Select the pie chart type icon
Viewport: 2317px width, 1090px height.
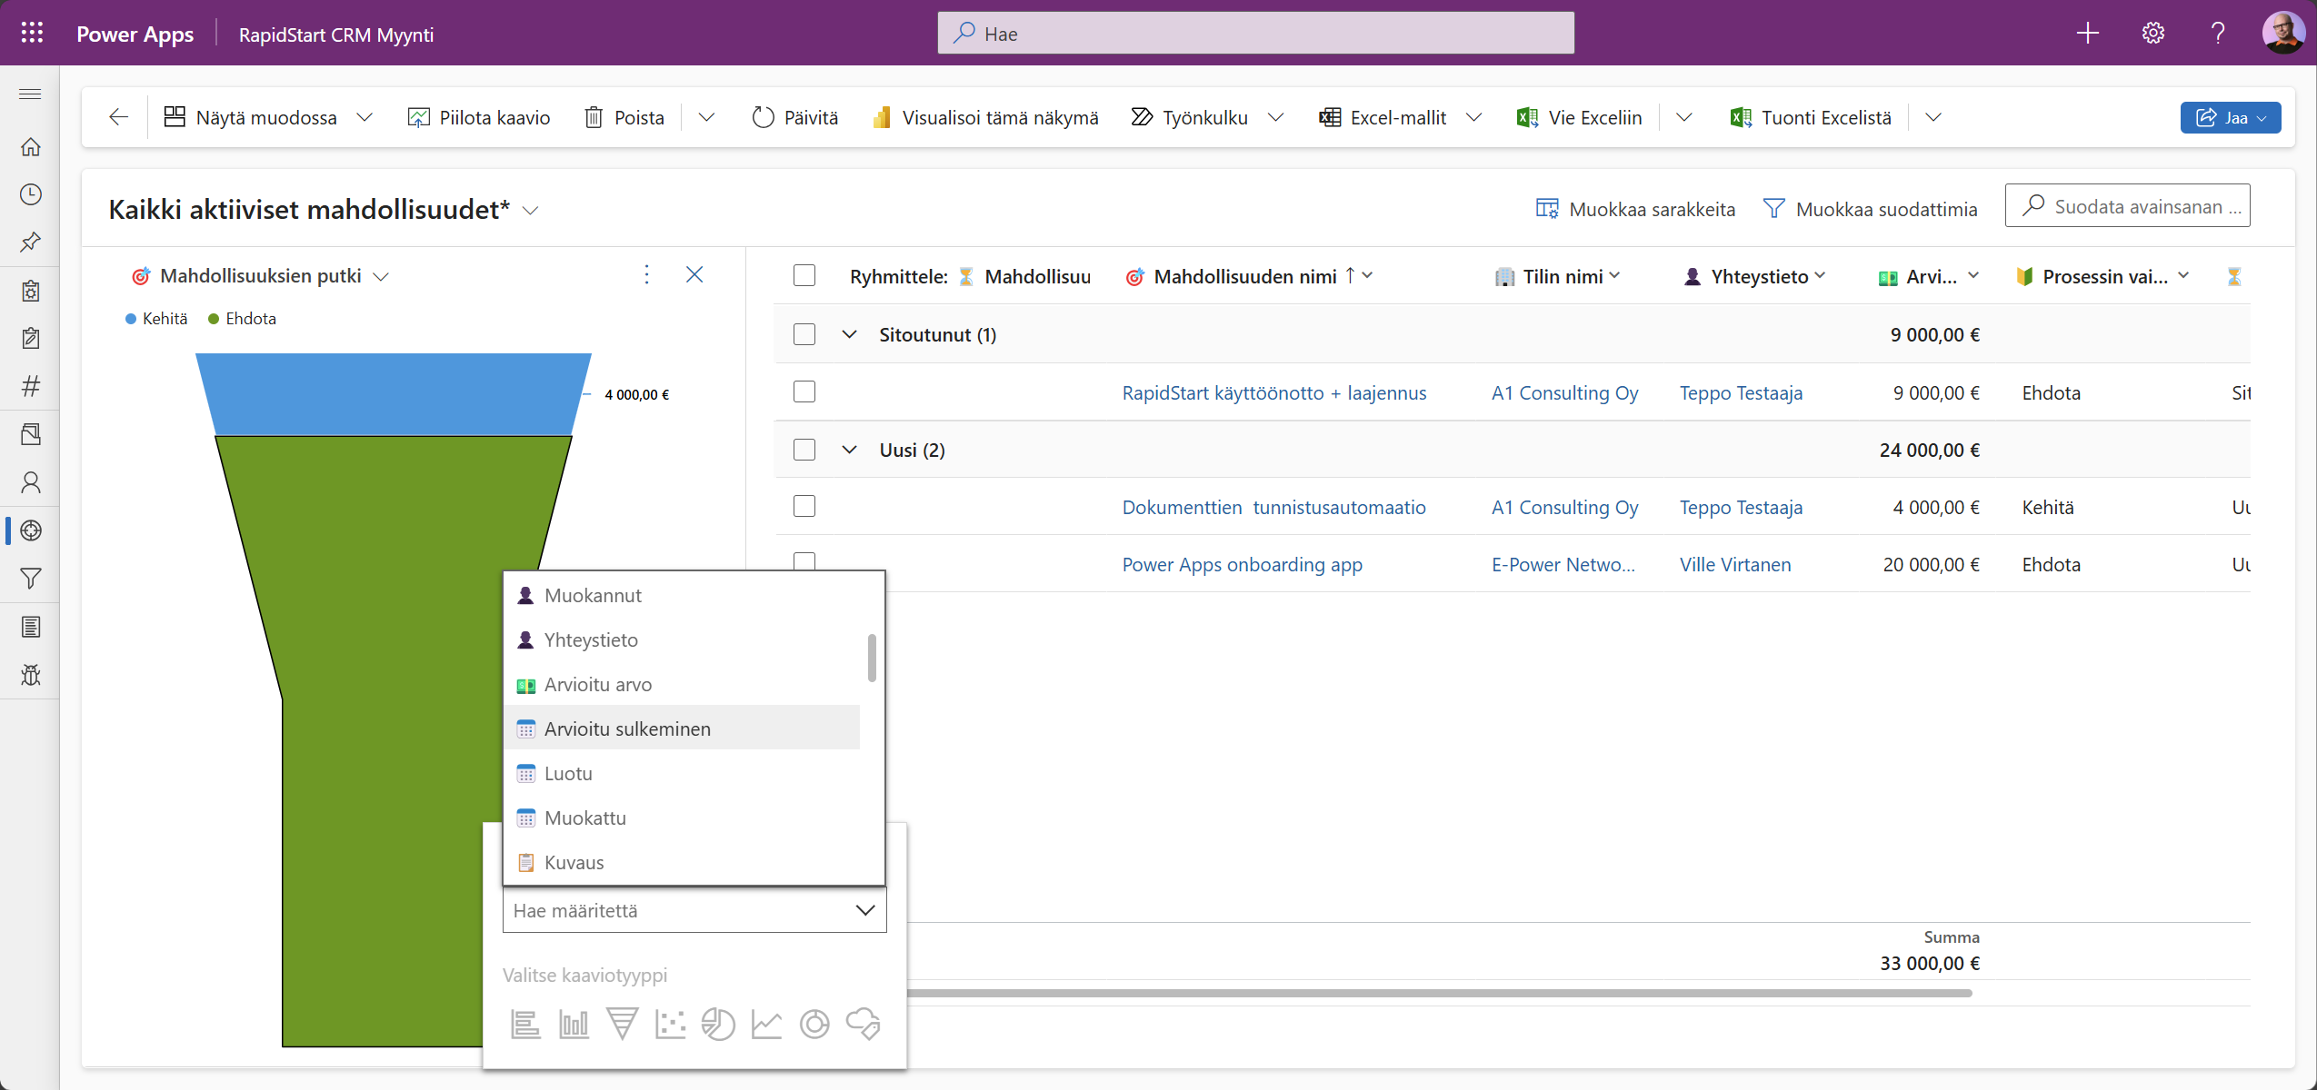point(718,1024)
